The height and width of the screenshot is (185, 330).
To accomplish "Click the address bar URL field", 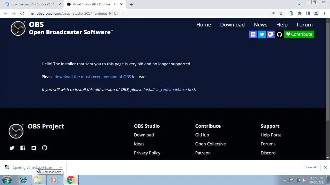I will 150,13.
